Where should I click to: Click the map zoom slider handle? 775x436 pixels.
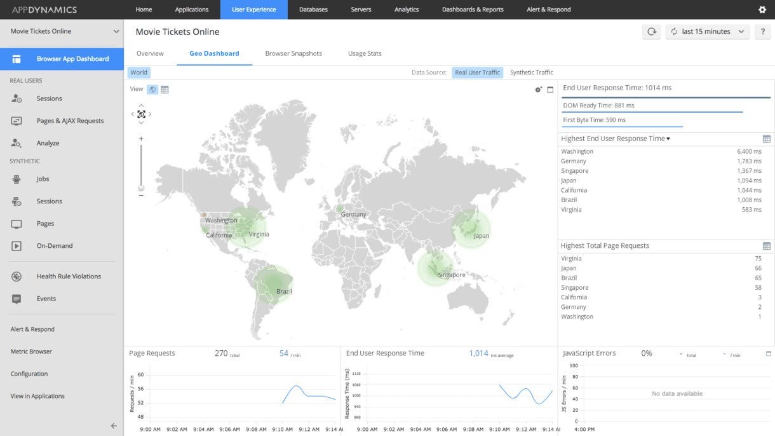pos(141,188)
